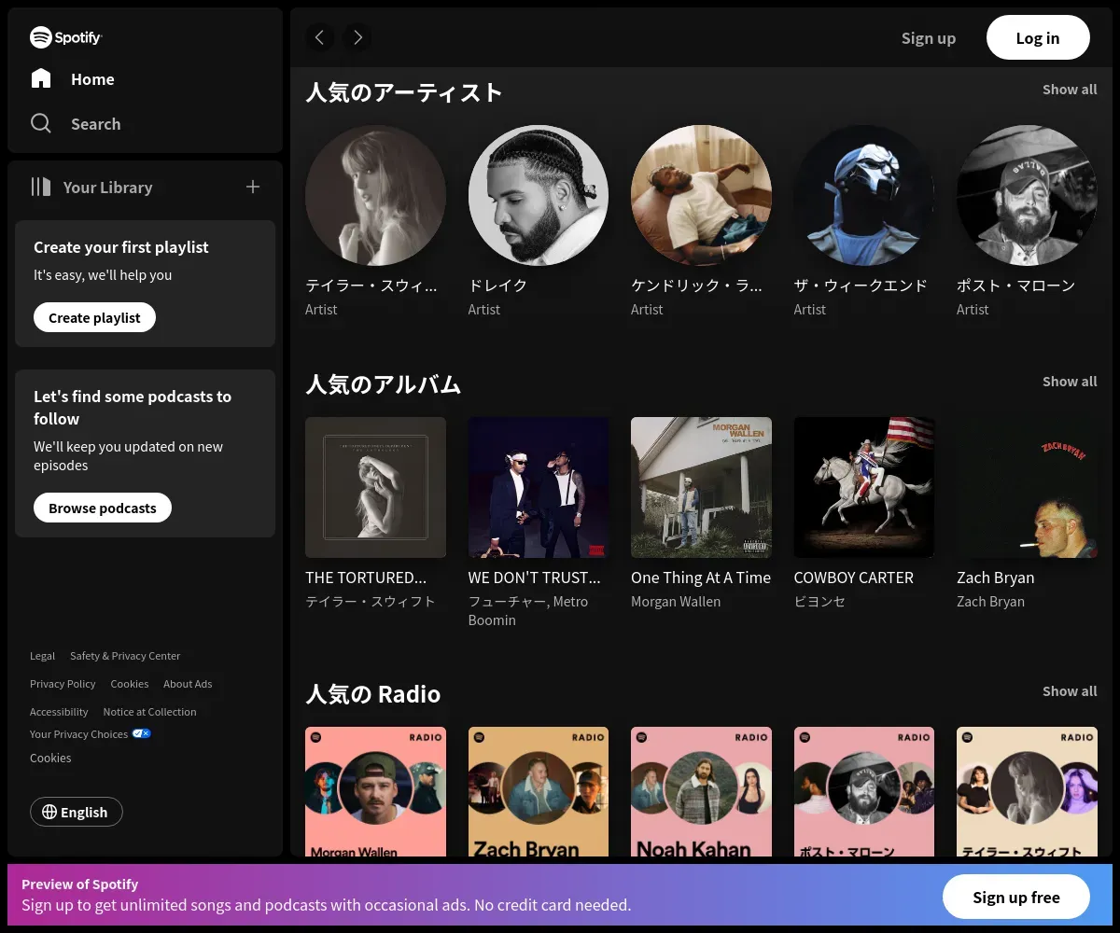Screen dimensions: 1120x933
Task: Open Your Library
Action: pos(91,188)
